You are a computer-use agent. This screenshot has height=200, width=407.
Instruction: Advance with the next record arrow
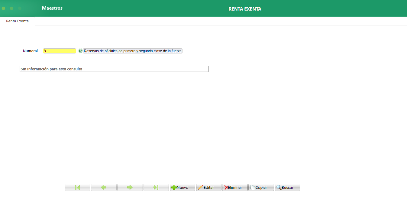point(130,187)
